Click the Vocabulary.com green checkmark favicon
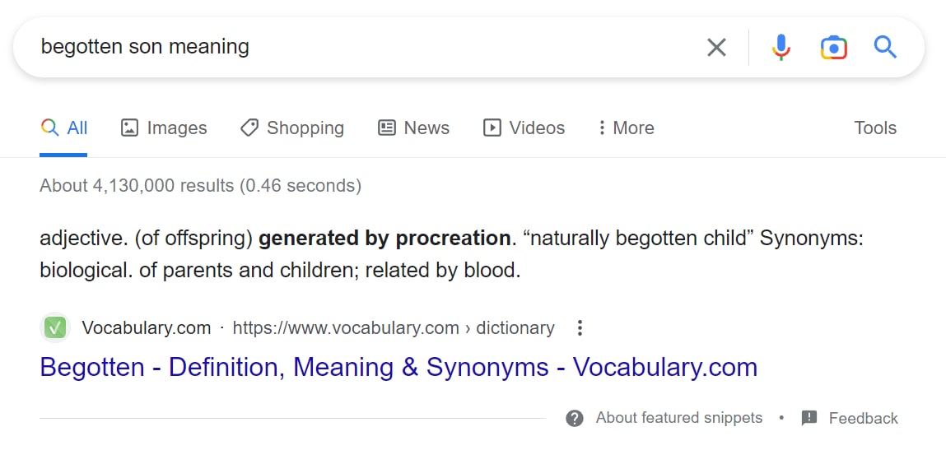The height and width of the screenshot is (450, 946). coord(55,328)
